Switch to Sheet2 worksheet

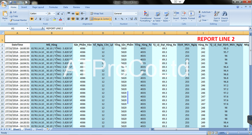coord(28,129)
